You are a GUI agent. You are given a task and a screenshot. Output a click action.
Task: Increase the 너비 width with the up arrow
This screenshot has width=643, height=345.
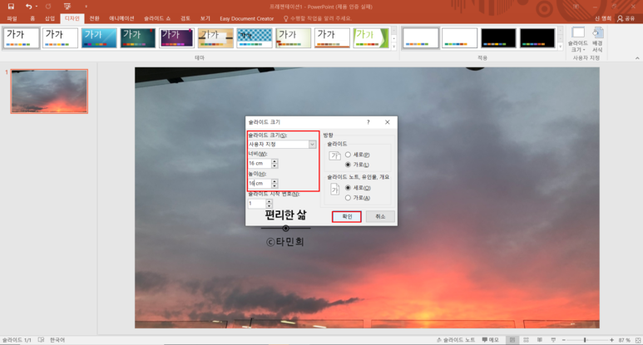[x=275, y=161]
